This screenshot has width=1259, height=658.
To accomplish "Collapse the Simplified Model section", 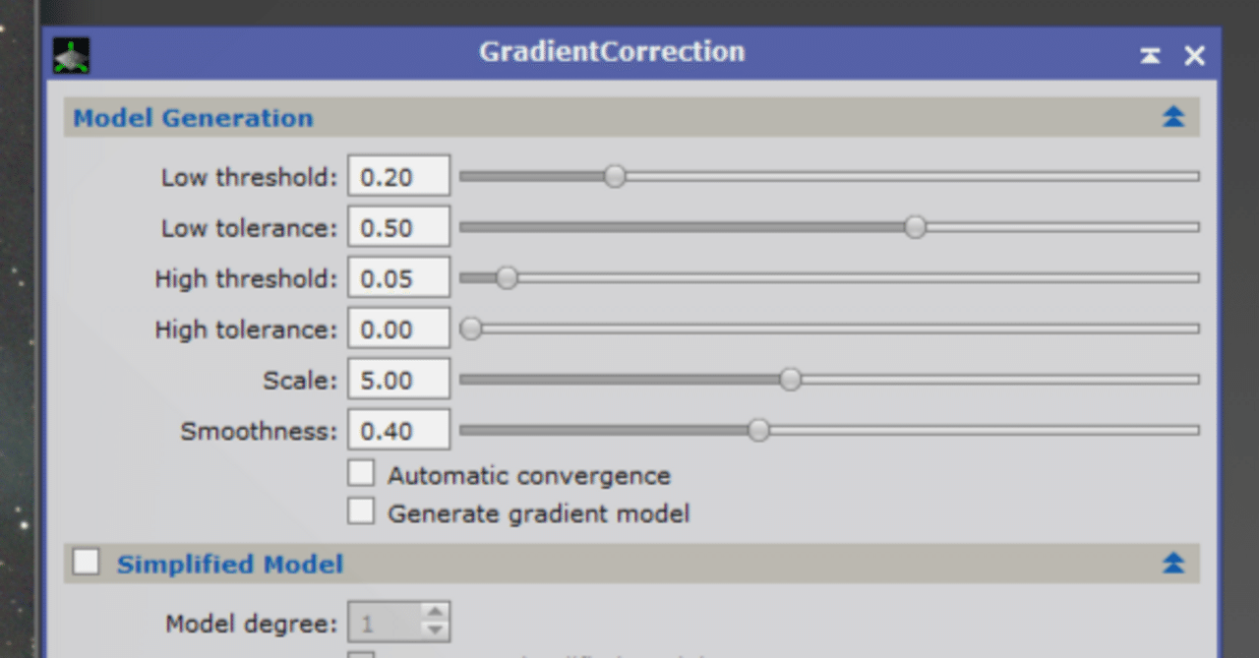I will click(1172, 564).
